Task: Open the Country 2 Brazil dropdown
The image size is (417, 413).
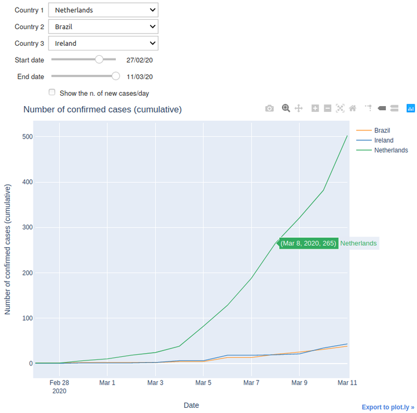Action: (103, 27)
